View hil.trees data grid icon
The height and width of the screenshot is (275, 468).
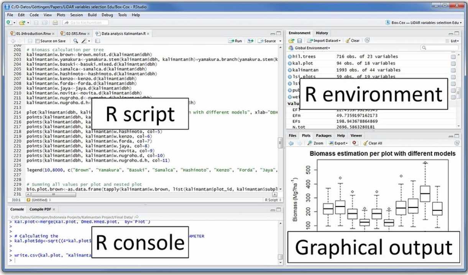coord(453,56)
